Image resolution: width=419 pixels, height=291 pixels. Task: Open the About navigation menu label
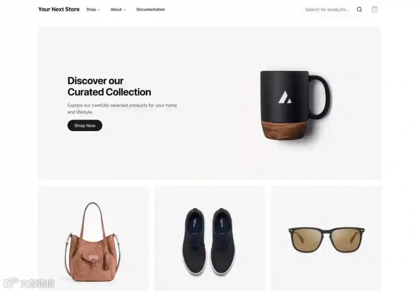[x=116, y=9]
